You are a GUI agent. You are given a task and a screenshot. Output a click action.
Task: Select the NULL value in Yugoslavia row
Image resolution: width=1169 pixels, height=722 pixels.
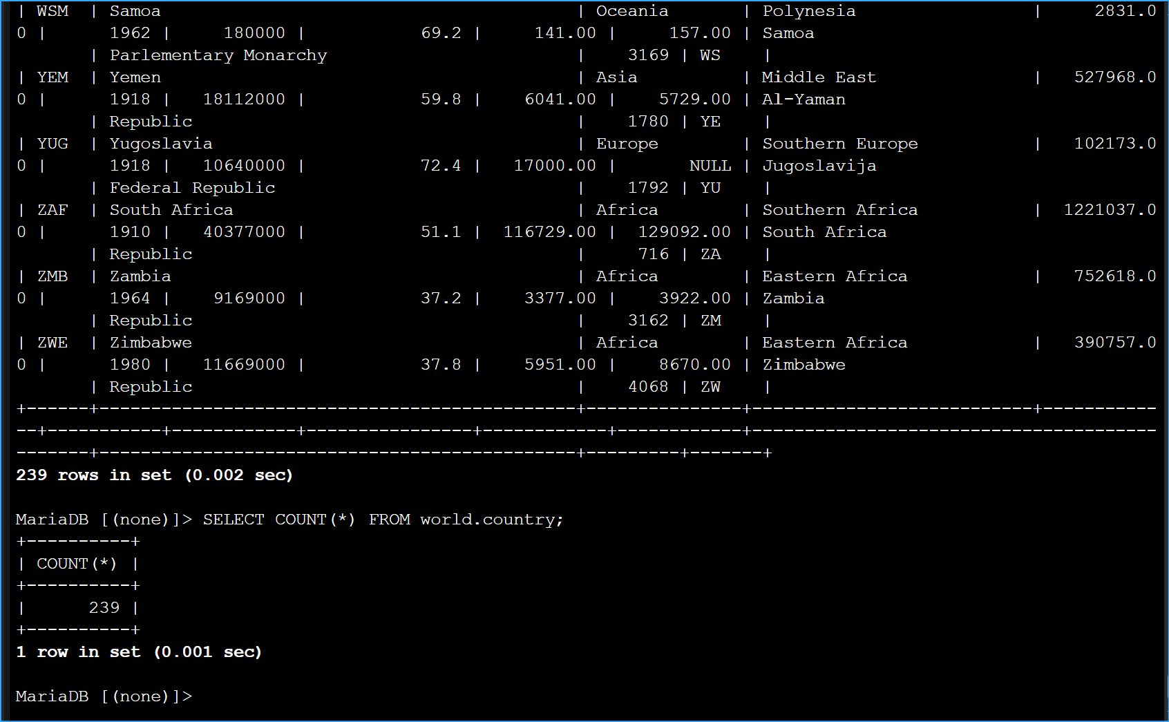pos(710,166)
